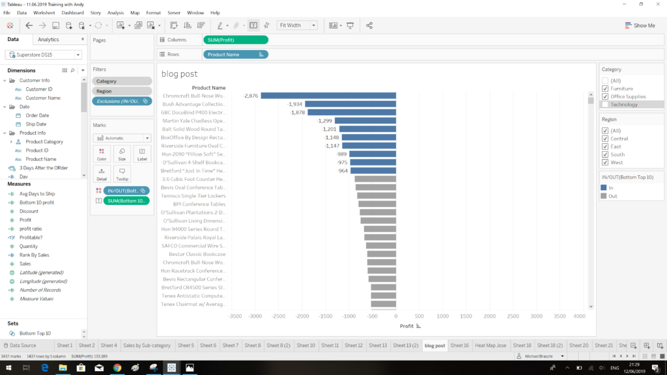Click the Size card in Marks
The height and width of the screenshot is (375, 667).
(122, 154)
